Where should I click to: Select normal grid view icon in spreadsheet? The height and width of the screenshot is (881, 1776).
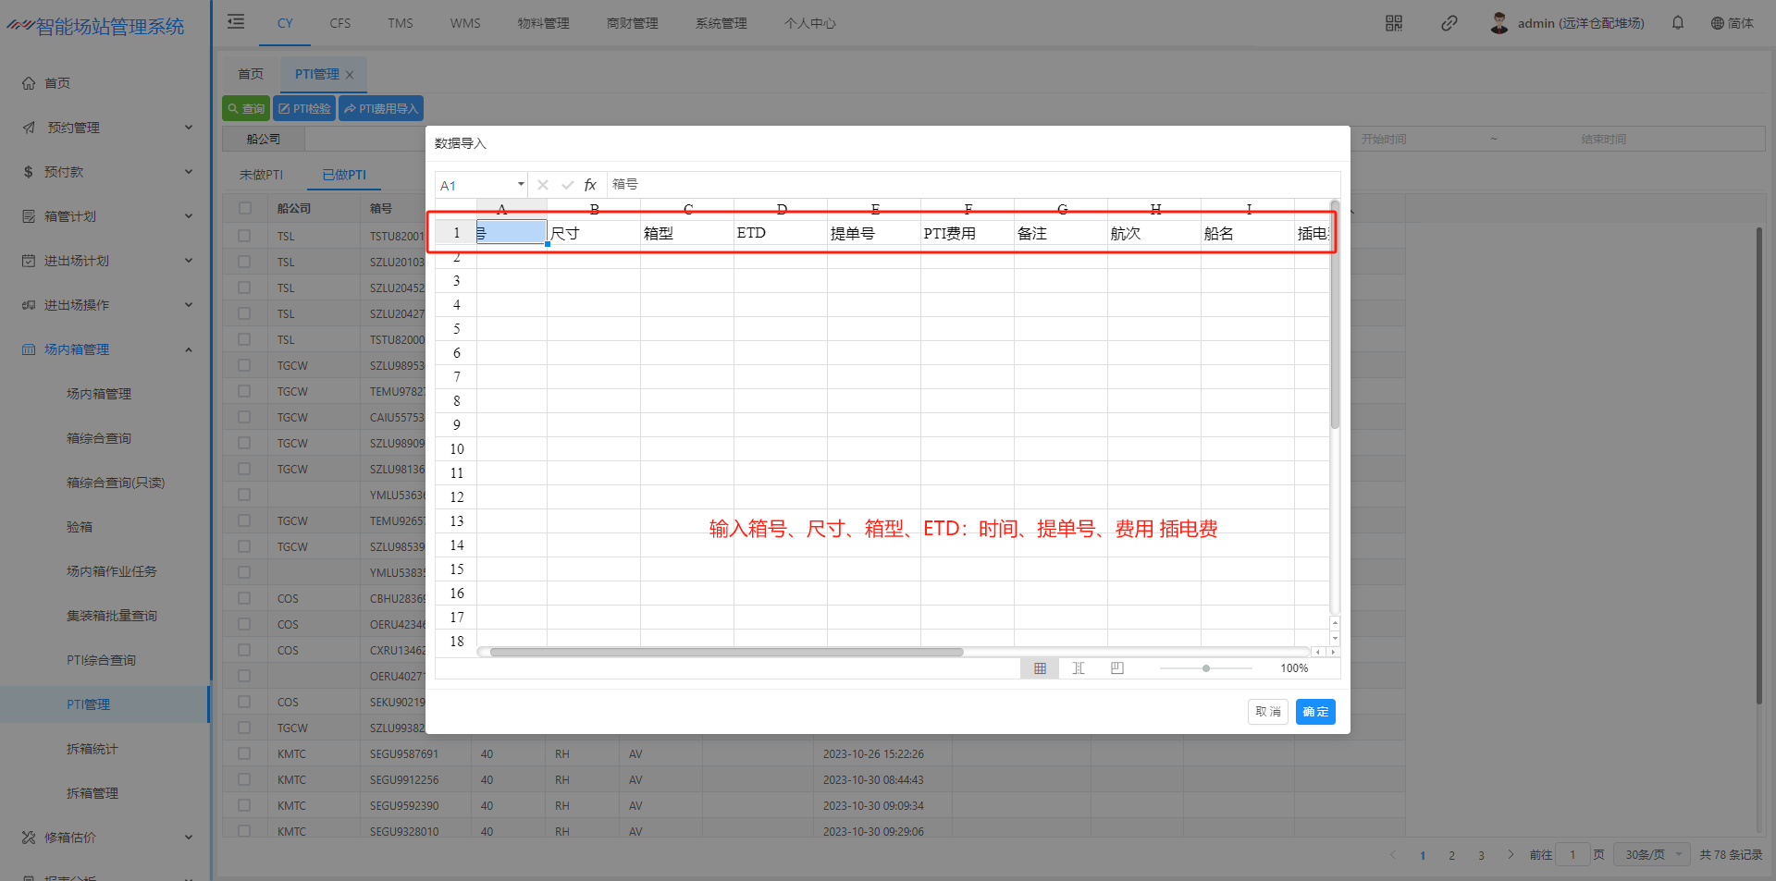(x=1040, y=668)
